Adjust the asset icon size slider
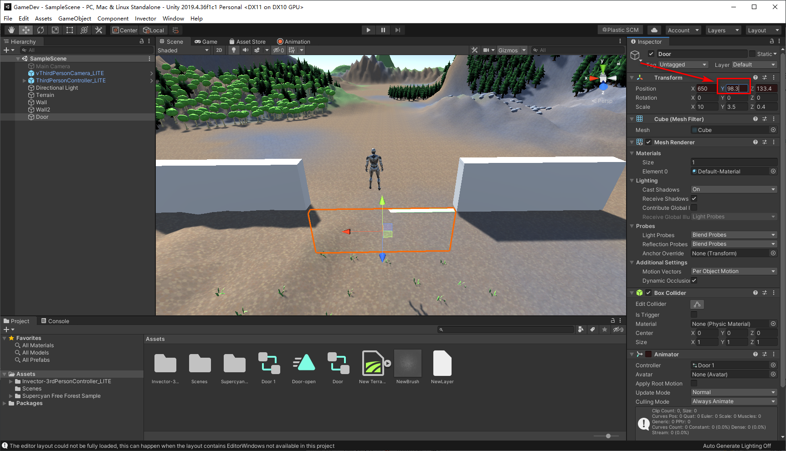 608,436
